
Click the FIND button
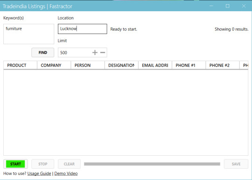tap(43, 53)
